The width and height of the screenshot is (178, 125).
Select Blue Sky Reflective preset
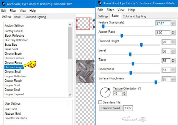(x=16, y=40)
